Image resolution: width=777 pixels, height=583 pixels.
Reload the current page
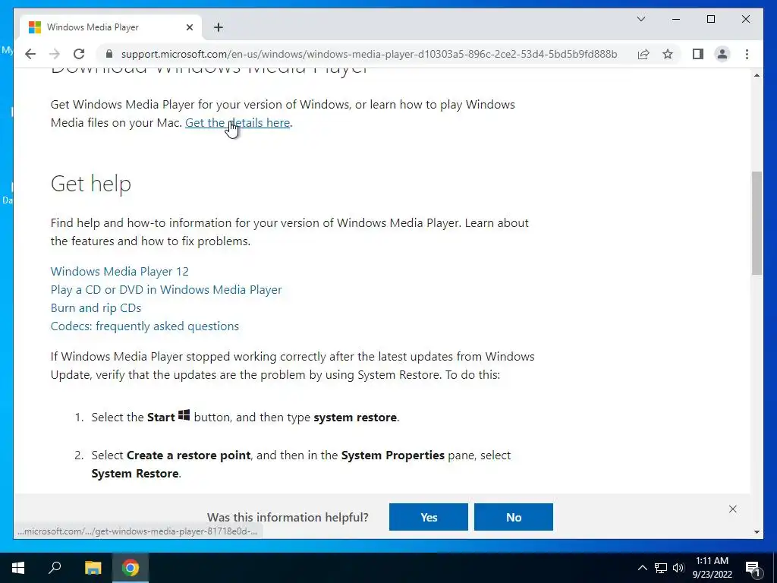(x=79, y=54)
